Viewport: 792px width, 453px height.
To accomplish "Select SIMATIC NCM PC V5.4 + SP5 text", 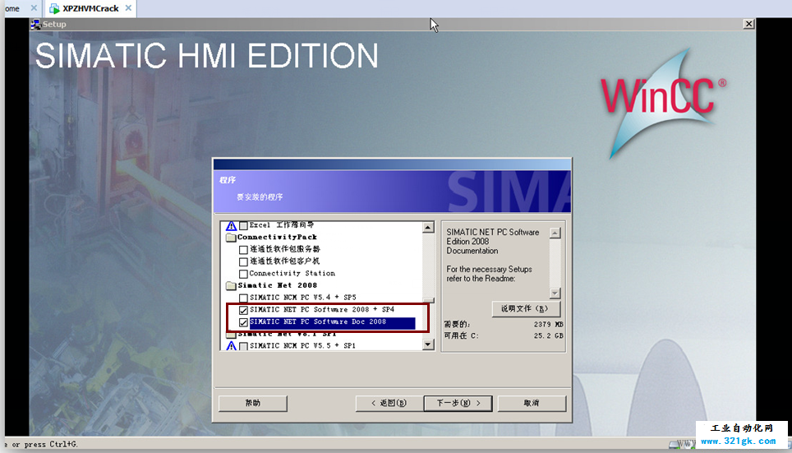I will click(302, 298).
